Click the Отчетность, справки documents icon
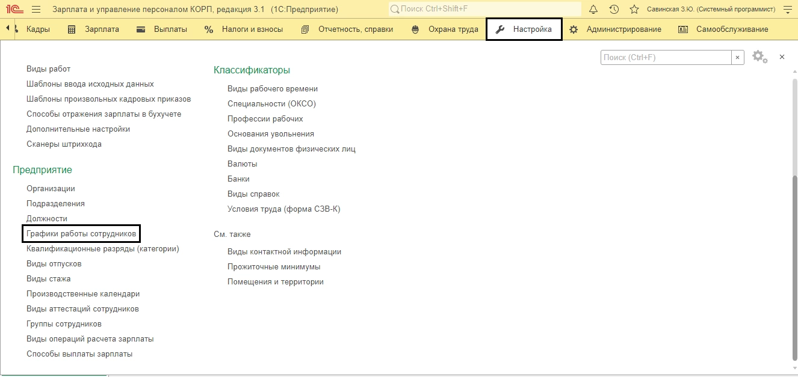The height and width of the screenshot is (377, 798). [x=305, y=29]
